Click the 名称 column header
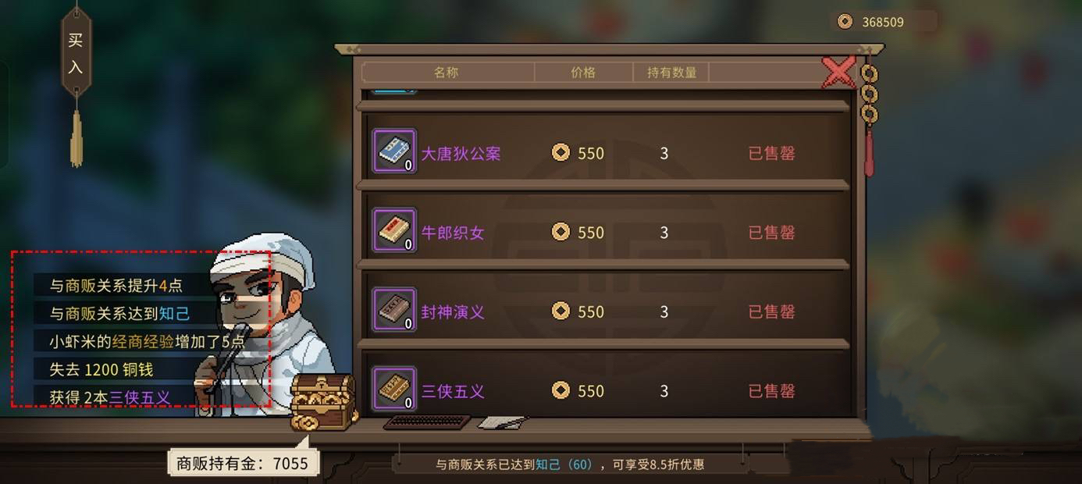This screenshot has width=1082, height=484. (x=447, y=72)
